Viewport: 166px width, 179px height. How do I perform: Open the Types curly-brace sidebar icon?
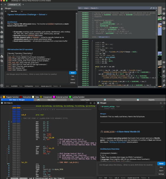[2, 14]
